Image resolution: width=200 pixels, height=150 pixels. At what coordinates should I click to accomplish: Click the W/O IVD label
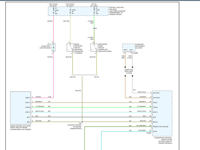[73, 77]
